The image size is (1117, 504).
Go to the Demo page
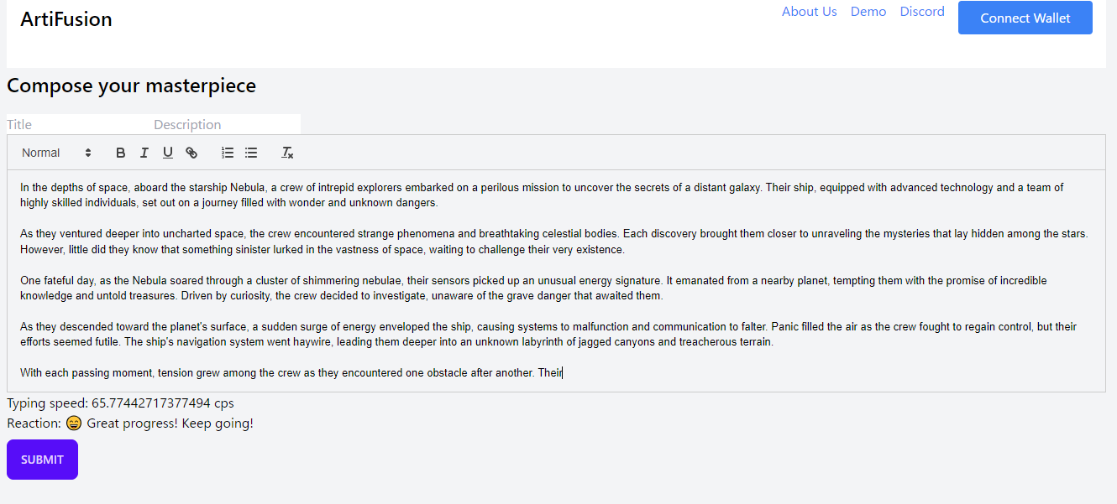[x=868, y=12]
